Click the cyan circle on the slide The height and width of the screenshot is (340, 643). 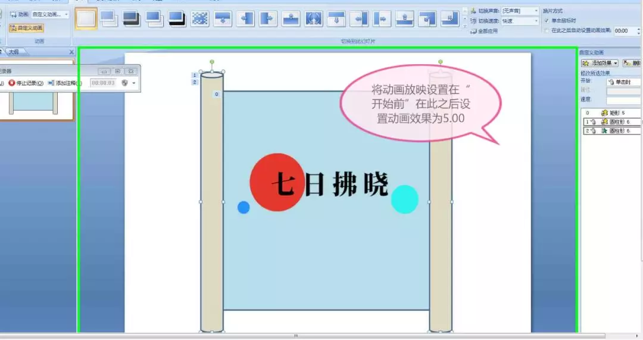tap(405, 199)
